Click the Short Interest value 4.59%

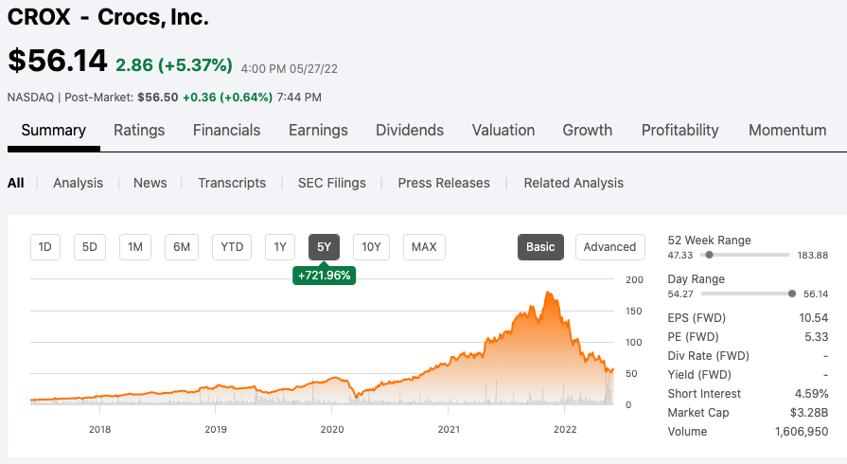(811, 394)
